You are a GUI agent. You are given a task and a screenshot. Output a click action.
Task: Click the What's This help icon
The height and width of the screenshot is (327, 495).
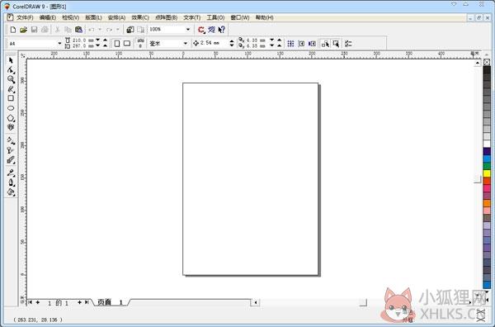coord(222,30)
